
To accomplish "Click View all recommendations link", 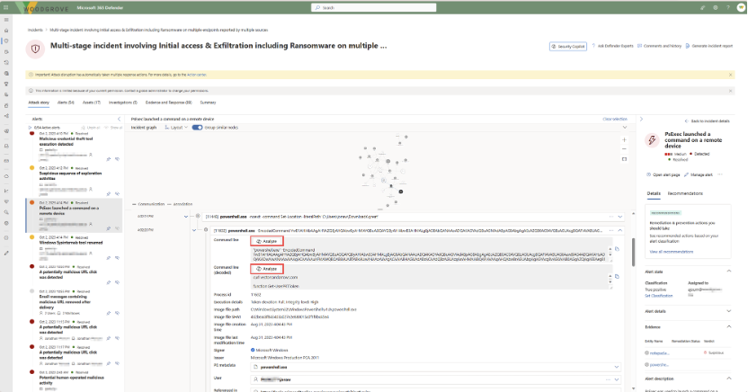I will pyautogui.click(x=672, y=252).
